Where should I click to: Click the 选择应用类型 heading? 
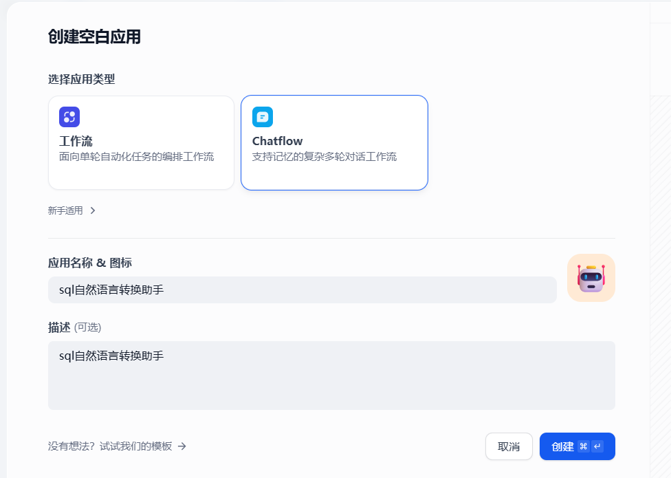click(x=81, y=79)
